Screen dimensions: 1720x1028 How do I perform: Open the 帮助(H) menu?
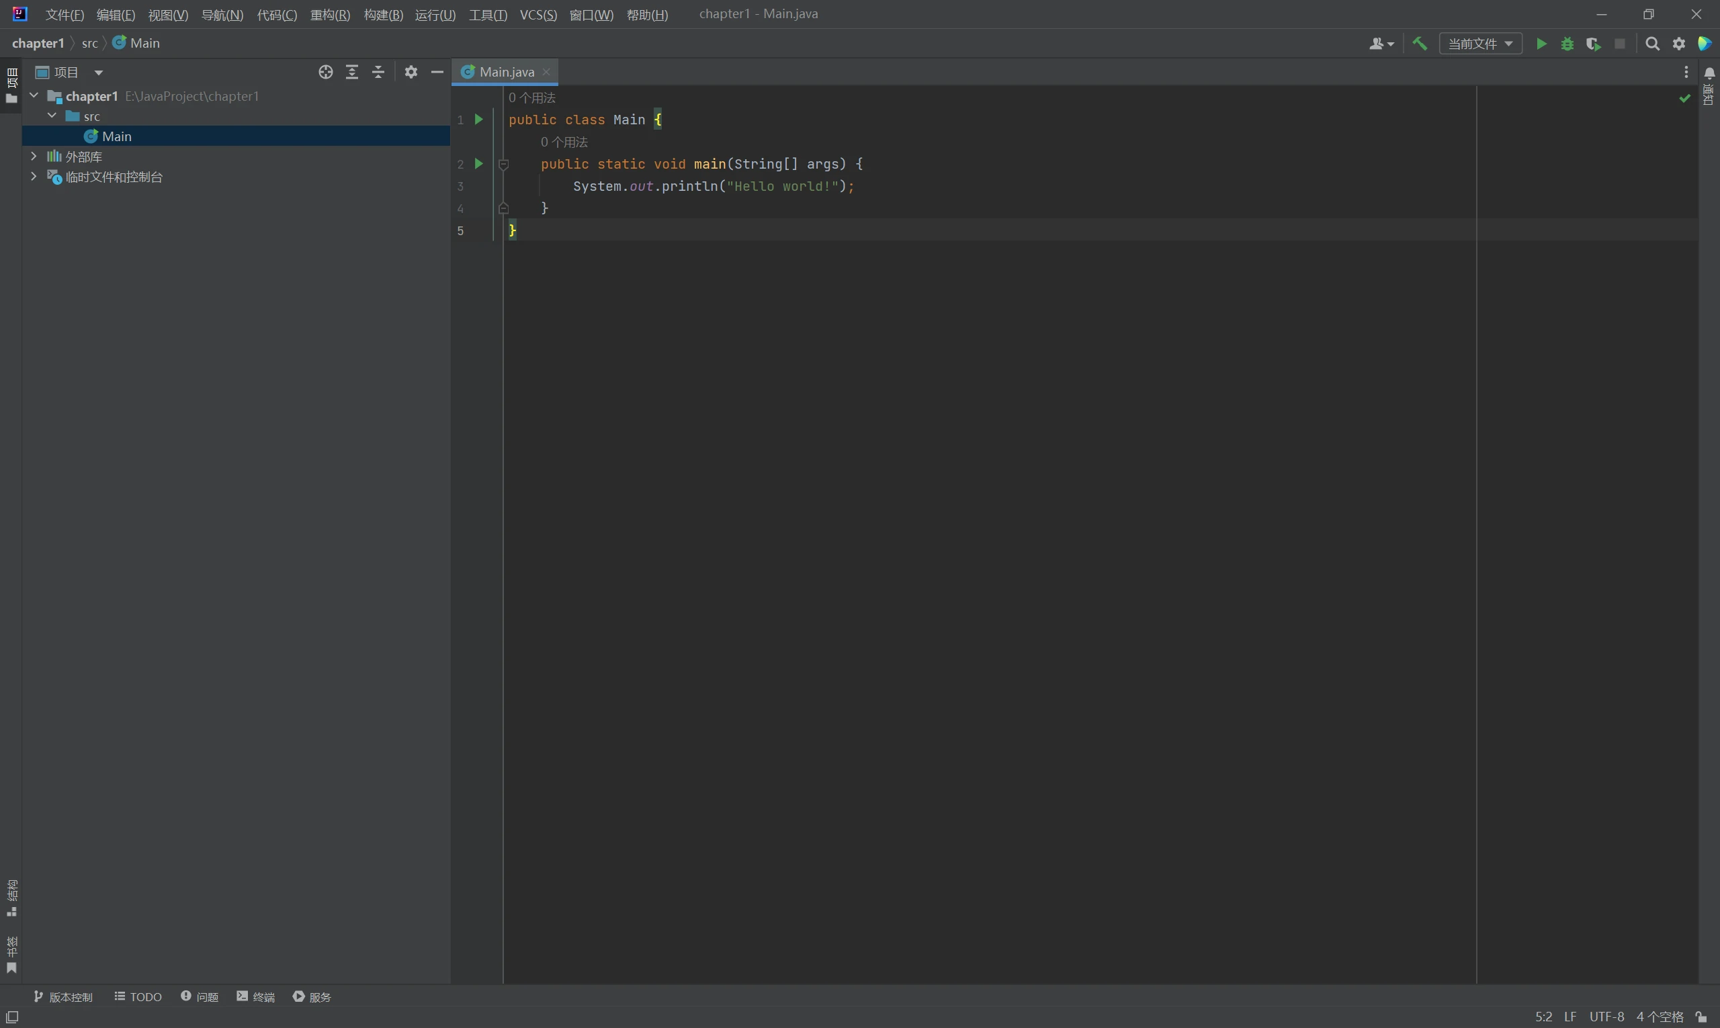[x=647, y=15]
